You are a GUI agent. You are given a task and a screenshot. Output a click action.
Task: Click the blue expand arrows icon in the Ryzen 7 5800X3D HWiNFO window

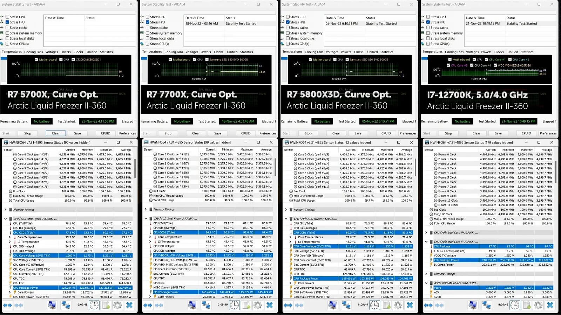pos(288,305)
